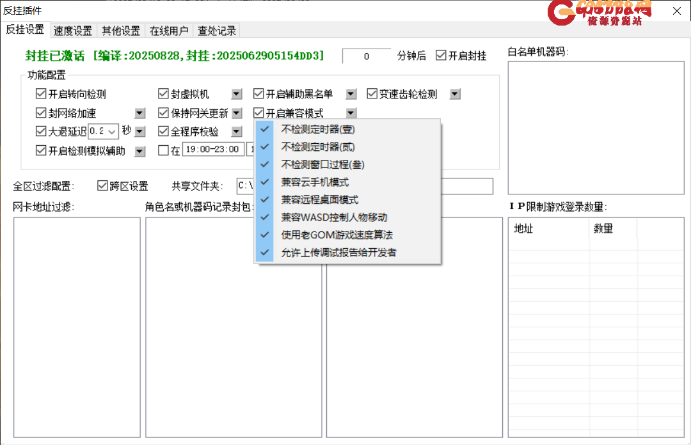The height and width of the screenshot is (445, 691).
Task: Click the arrow button beside 保持网关更新
Action: [x=237, y=114]
